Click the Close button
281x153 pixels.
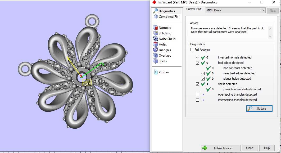point(250,148)
